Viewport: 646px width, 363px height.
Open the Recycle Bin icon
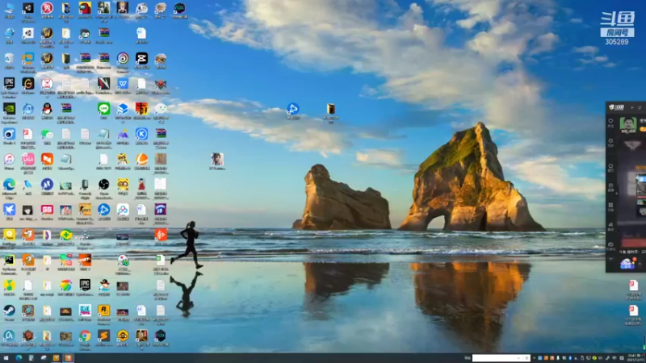coord(9,58)
